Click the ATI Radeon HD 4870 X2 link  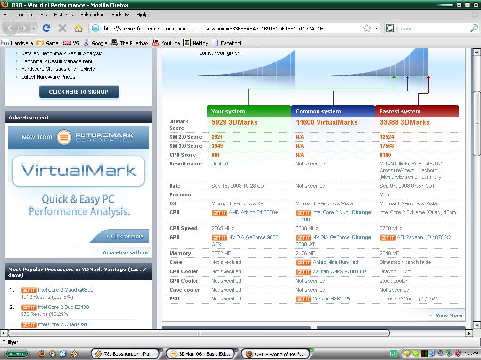[x=424, y=237]
